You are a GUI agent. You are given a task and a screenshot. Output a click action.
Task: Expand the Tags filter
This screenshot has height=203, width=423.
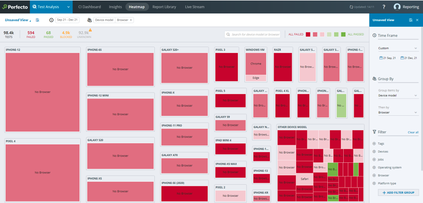[x=374, y=144]
